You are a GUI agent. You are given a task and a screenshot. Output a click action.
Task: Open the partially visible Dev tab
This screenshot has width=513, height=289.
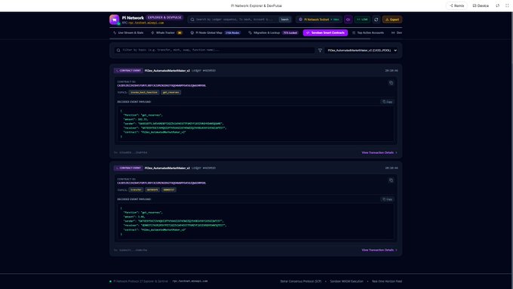click(397, 32)
